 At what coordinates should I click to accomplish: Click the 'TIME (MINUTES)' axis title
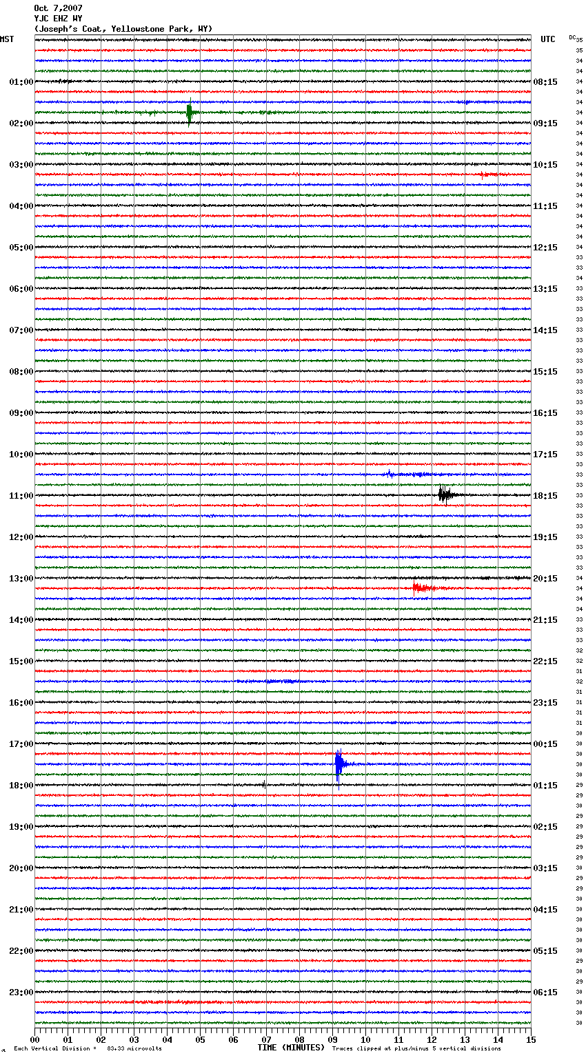click(x=291, y=1048)
